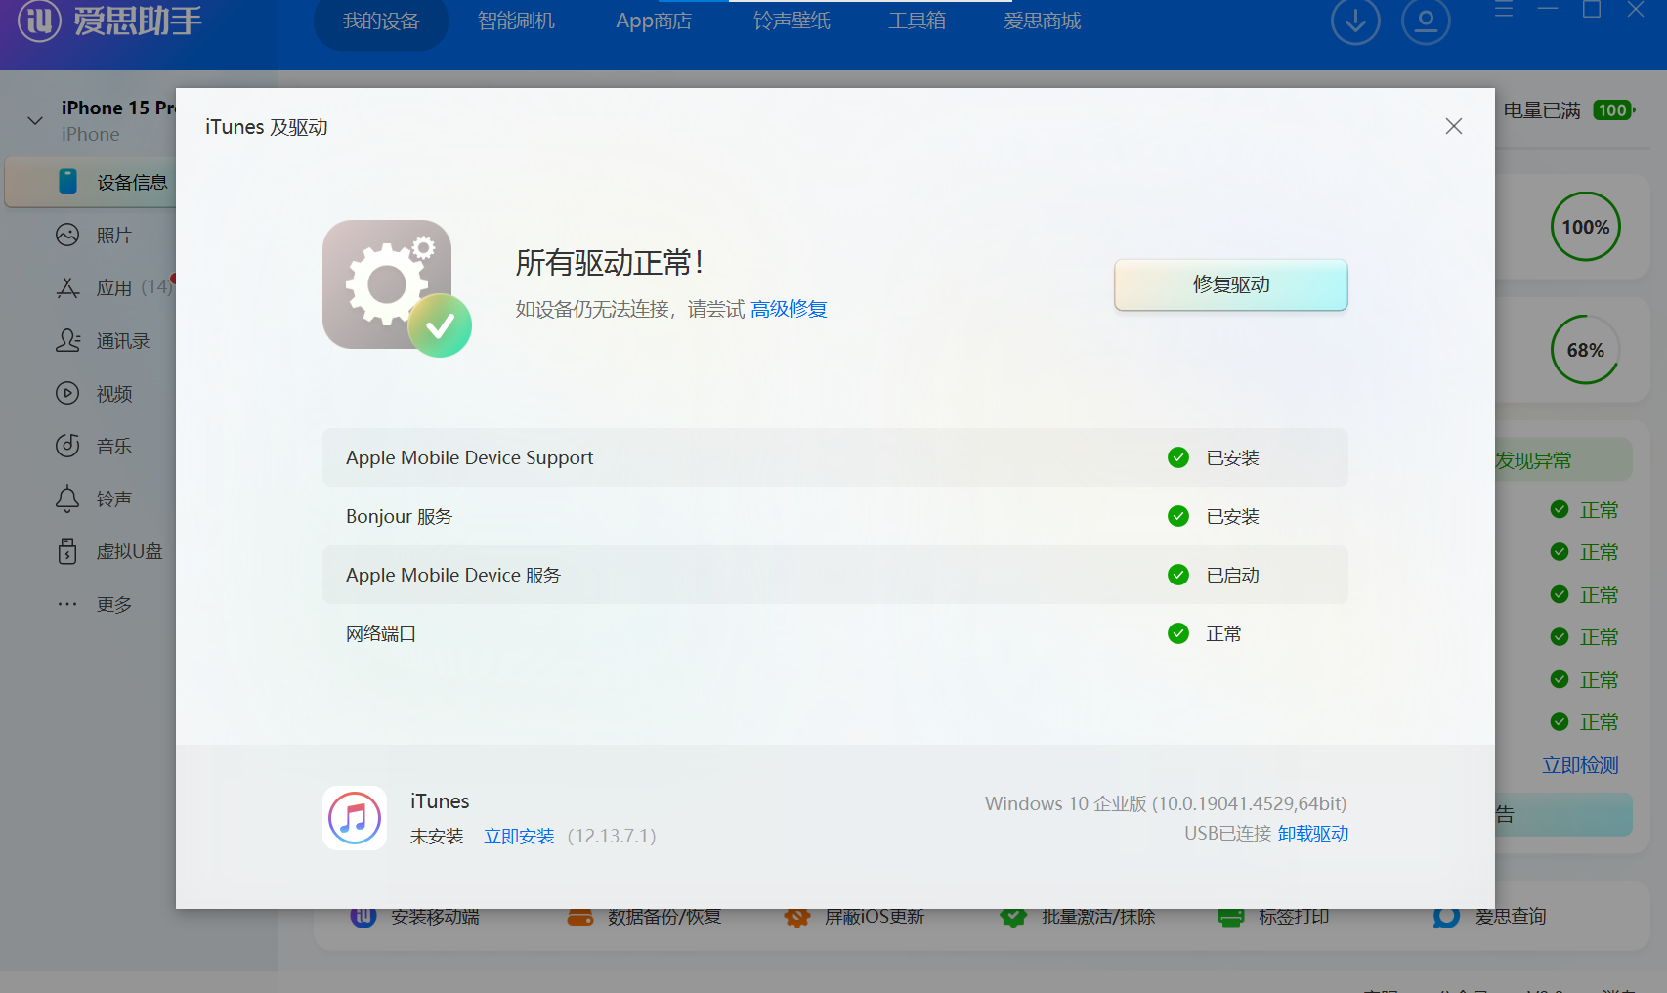Select the Apple Mobile Device 服务 row
1667x993 pixels.
pyautogui.click(x=835, y=575)
